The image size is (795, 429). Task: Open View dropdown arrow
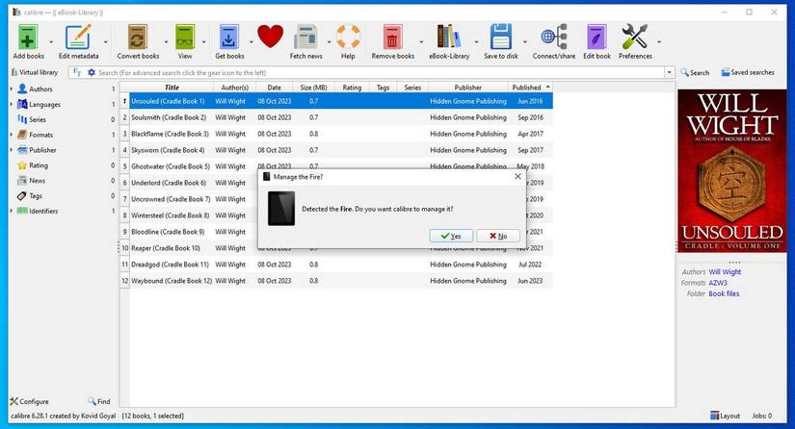[x=204, y=42]
